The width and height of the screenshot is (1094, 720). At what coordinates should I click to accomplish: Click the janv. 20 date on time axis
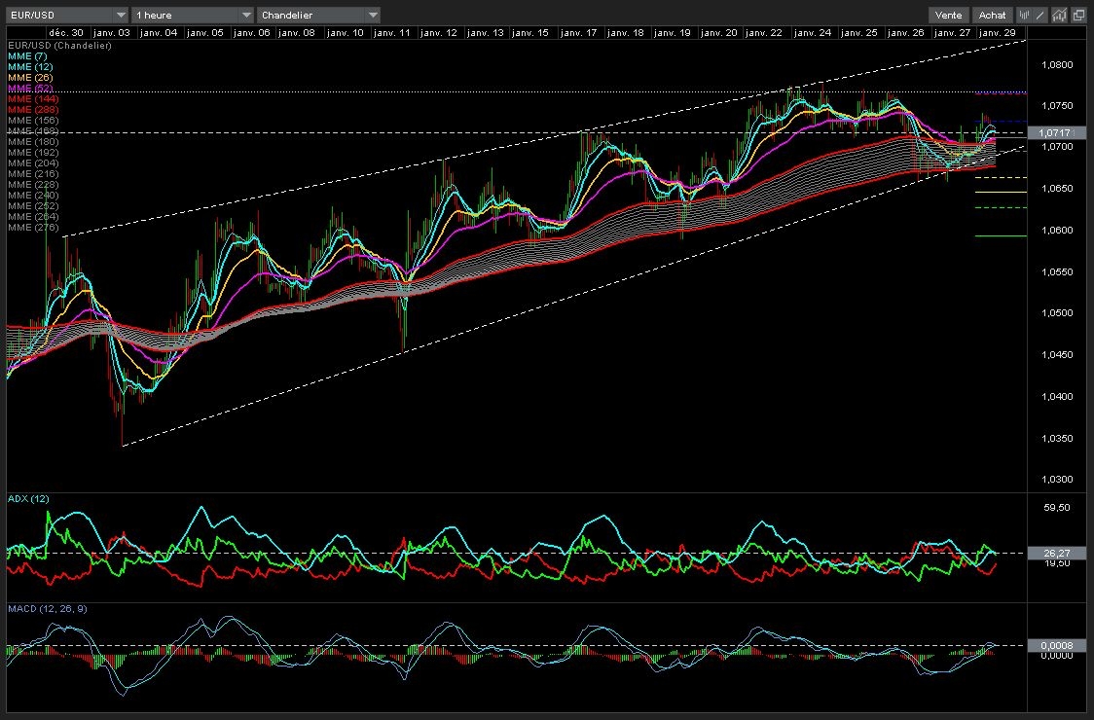[718, 33]
